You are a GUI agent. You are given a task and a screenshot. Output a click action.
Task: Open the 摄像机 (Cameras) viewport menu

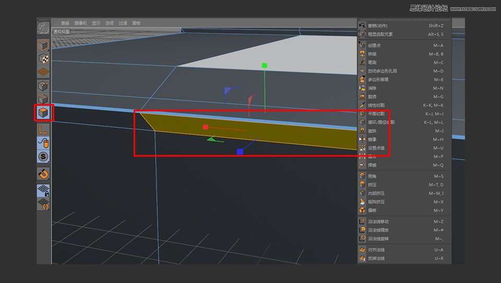pos(80,23)
